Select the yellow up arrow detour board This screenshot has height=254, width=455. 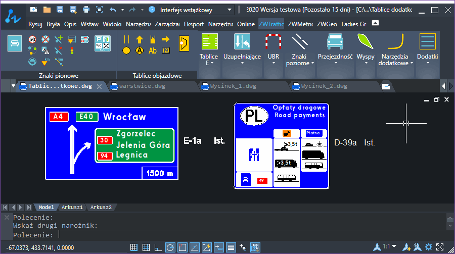140,39
